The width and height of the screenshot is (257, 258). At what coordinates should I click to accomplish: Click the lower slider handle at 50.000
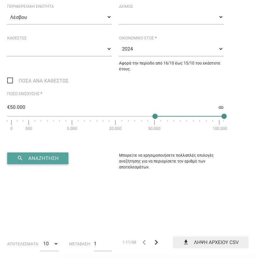155,116
